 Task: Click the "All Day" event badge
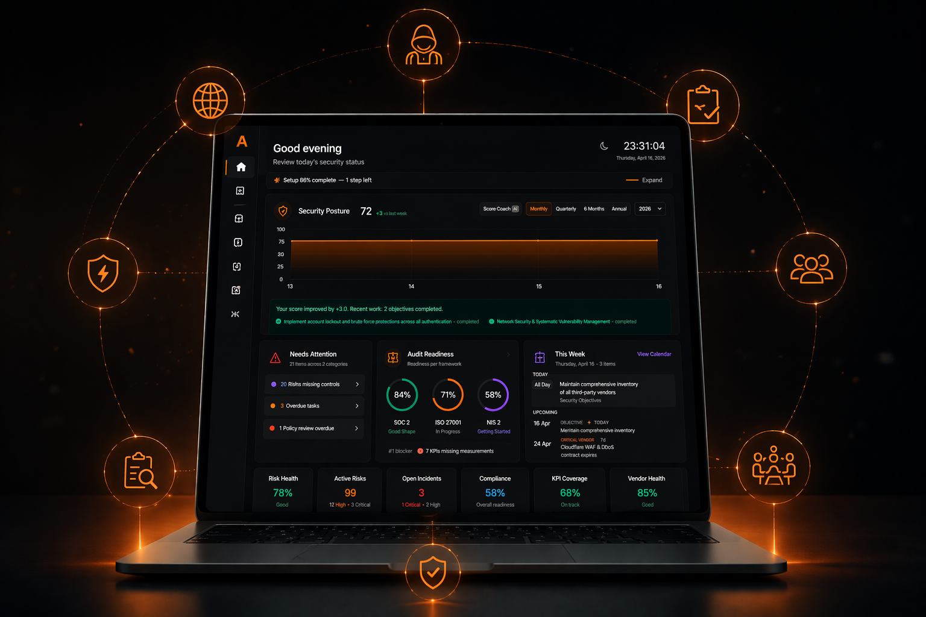542,384
